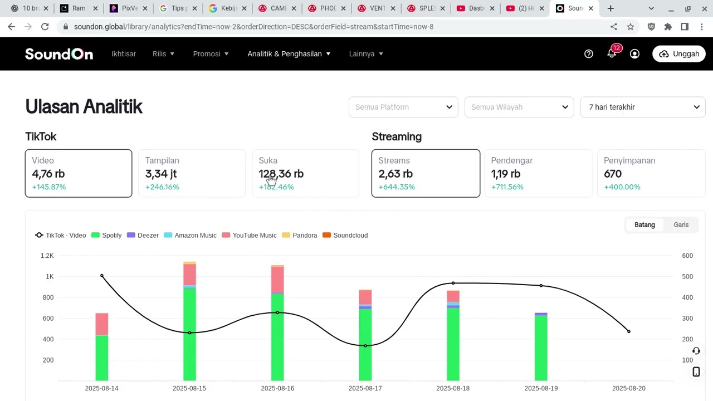713x401 pixels.
Task: Switch to the YouTube Dasb tab
Action: 476,8
